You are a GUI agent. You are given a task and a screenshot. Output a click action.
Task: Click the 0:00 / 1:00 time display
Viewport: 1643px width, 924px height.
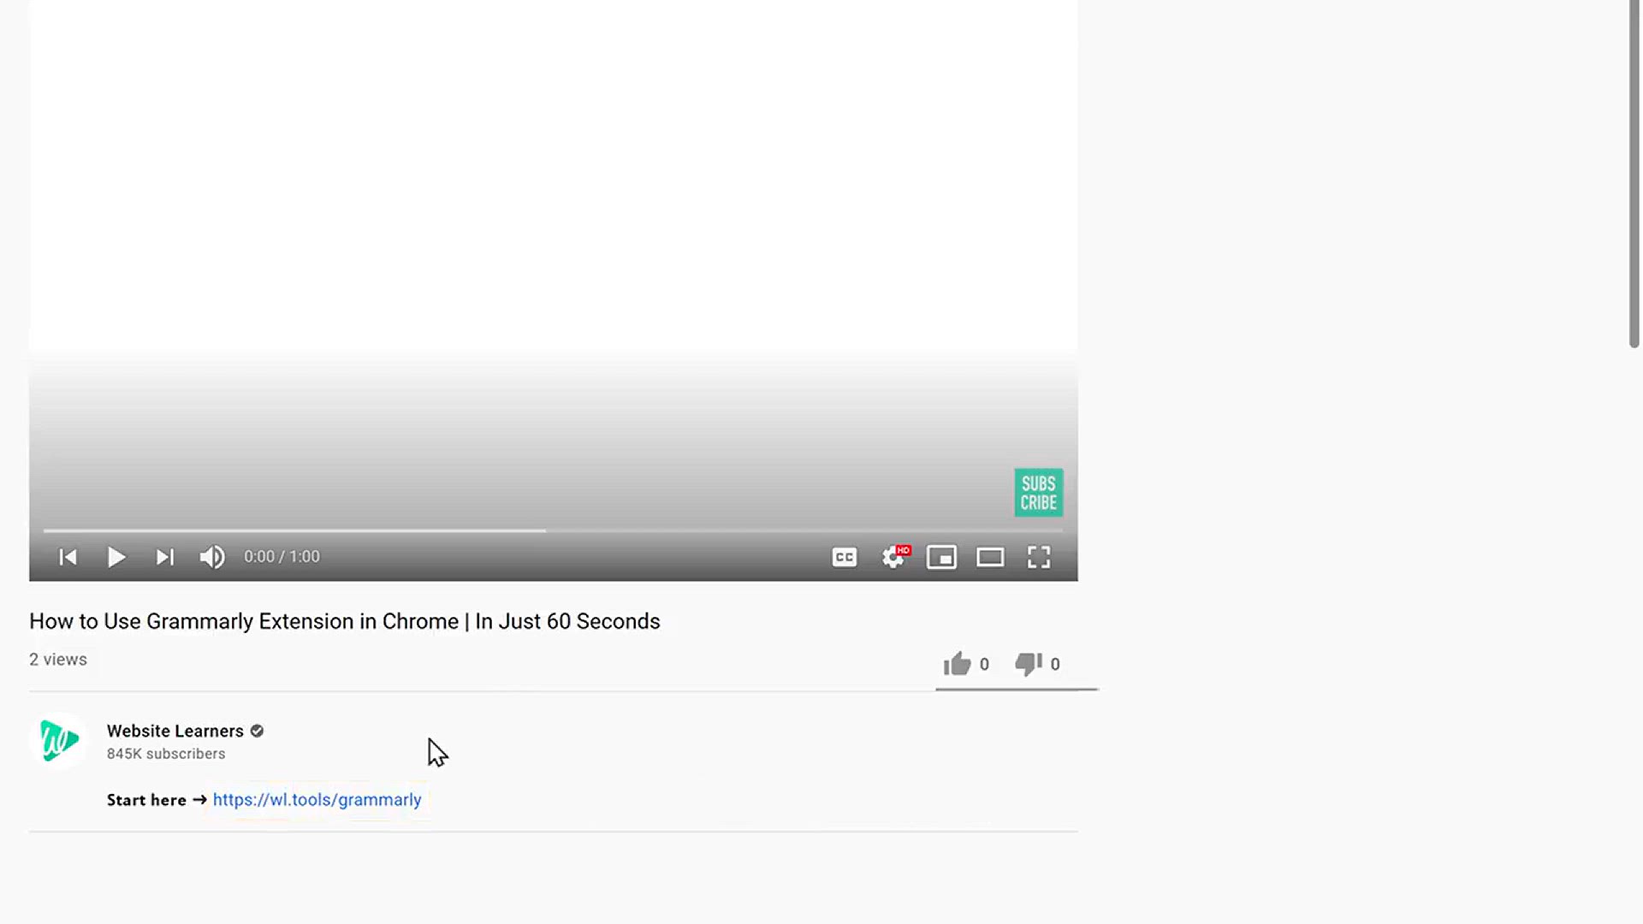tap(282, 557)
